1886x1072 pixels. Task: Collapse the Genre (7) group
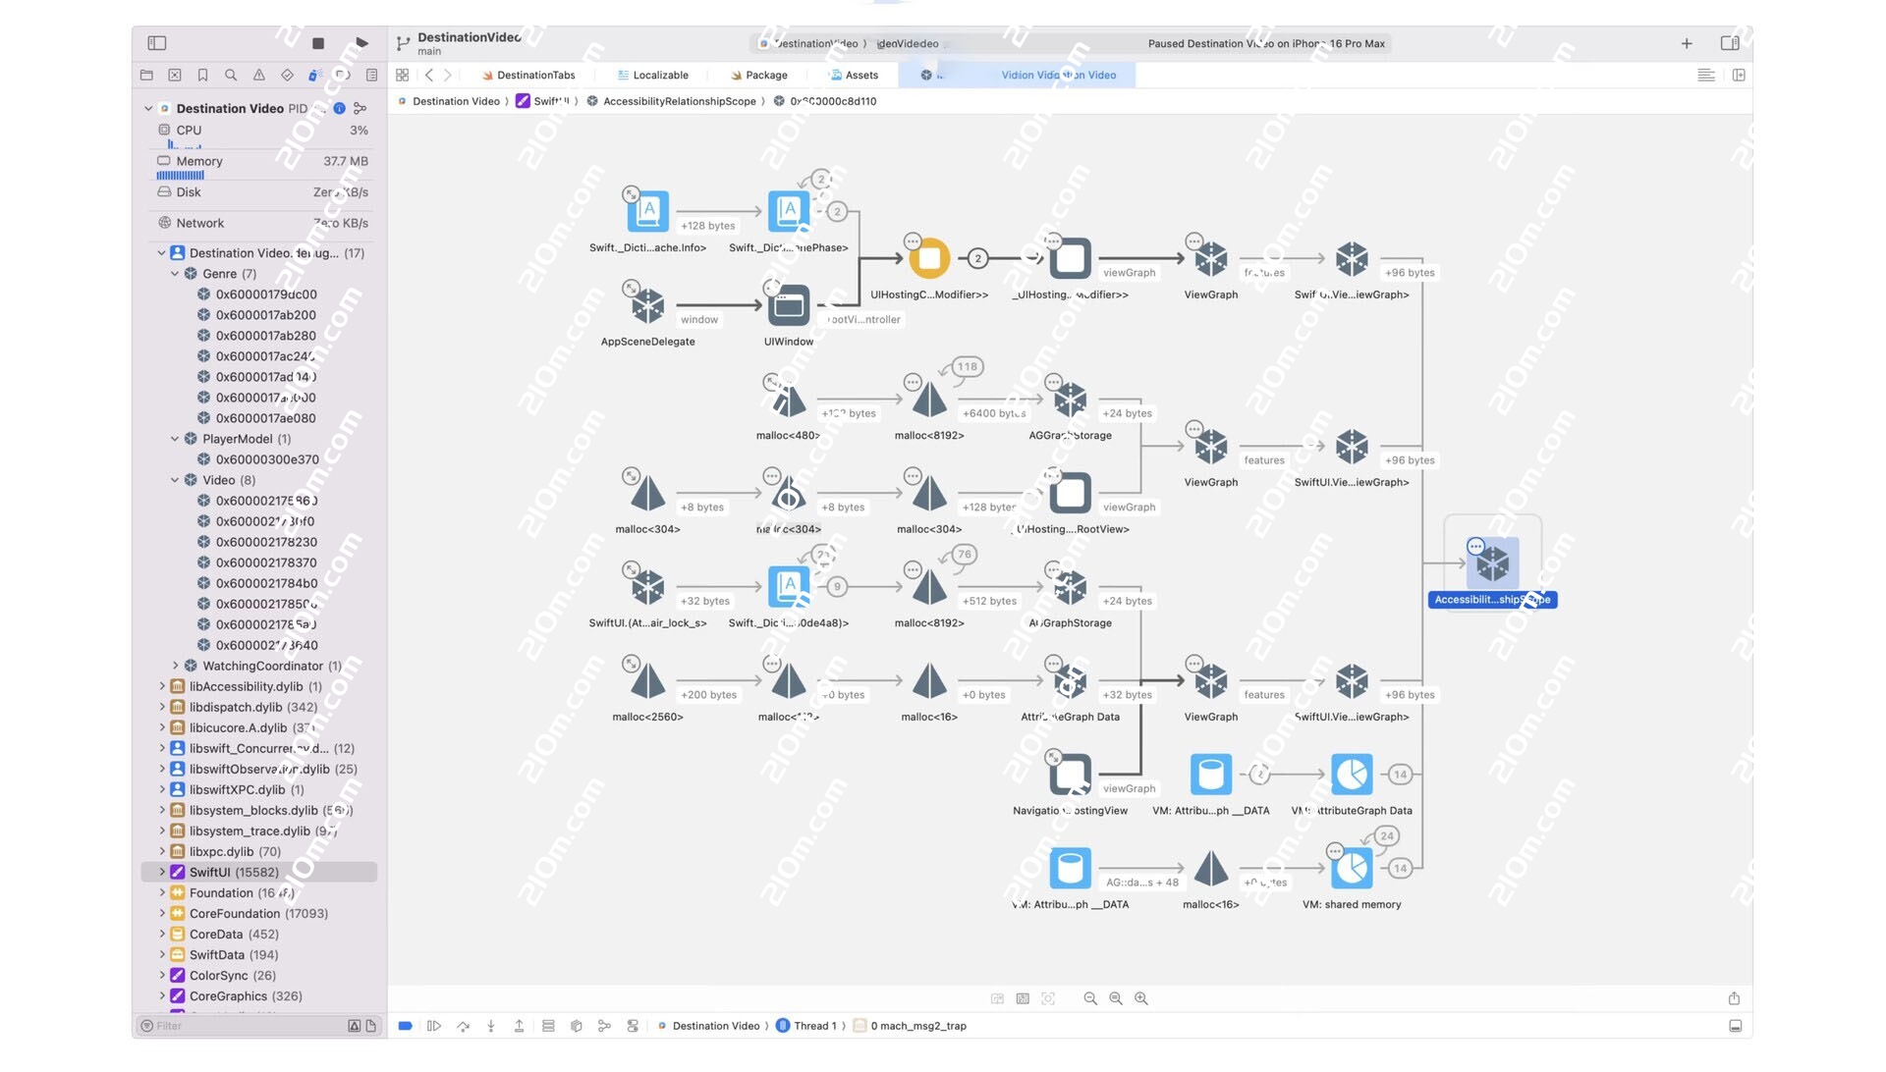pos(175,274)
